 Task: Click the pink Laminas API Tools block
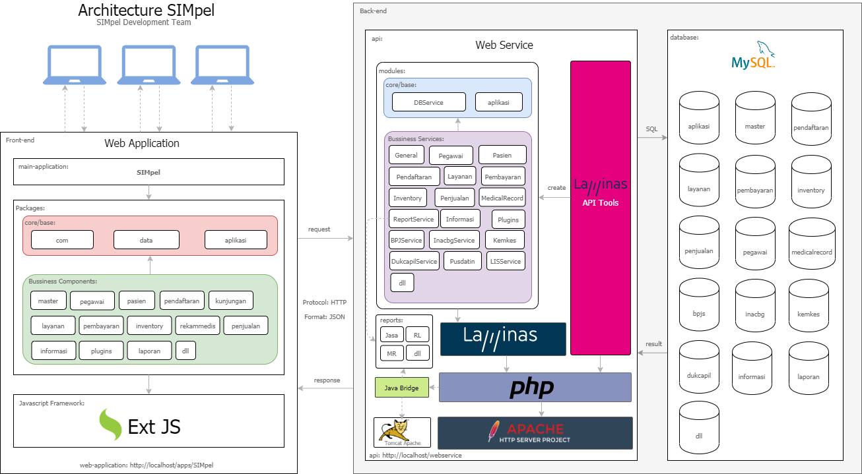click(600, 207)
